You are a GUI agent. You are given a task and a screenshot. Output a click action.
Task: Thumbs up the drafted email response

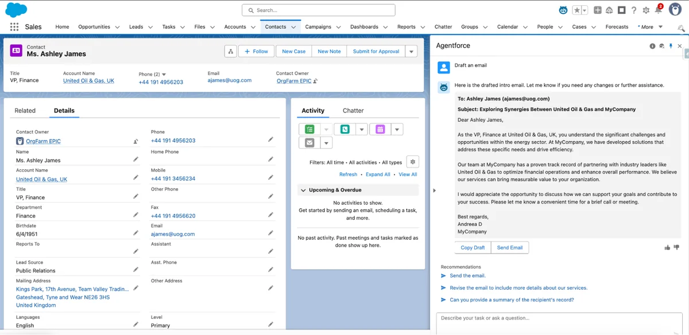coord(667,248)
